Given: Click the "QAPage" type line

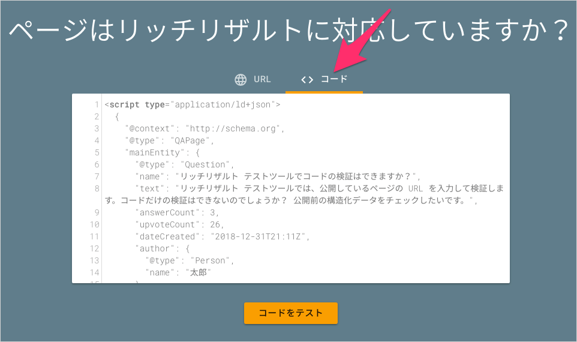Looking at the screenshot, I should click(x=170, y=140).
